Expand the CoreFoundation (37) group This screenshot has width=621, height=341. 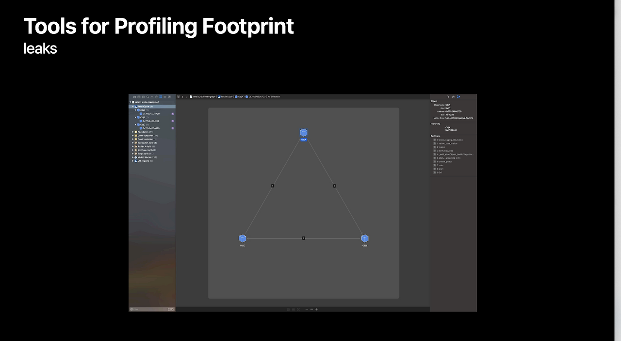[x=133, y=136]
